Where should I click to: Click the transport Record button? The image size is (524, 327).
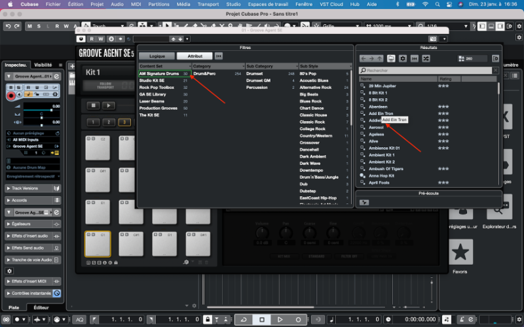298,320
